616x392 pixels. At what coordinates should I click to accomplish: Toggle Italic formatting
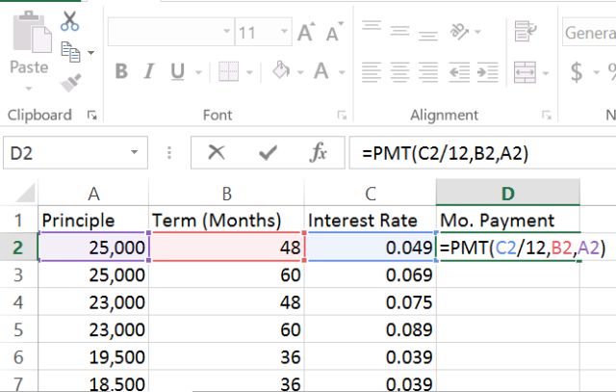click(149, 71)
